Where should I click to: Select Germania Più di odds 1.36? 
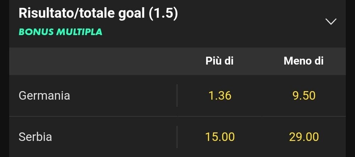[x=220, y=96]
